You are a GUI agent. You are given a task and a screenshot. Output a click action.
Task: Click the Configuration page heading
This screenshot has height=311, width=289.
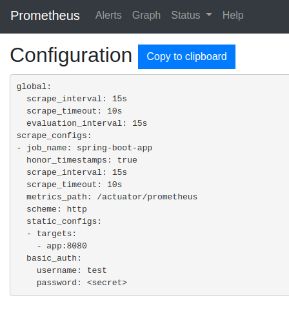coord(71,55)
